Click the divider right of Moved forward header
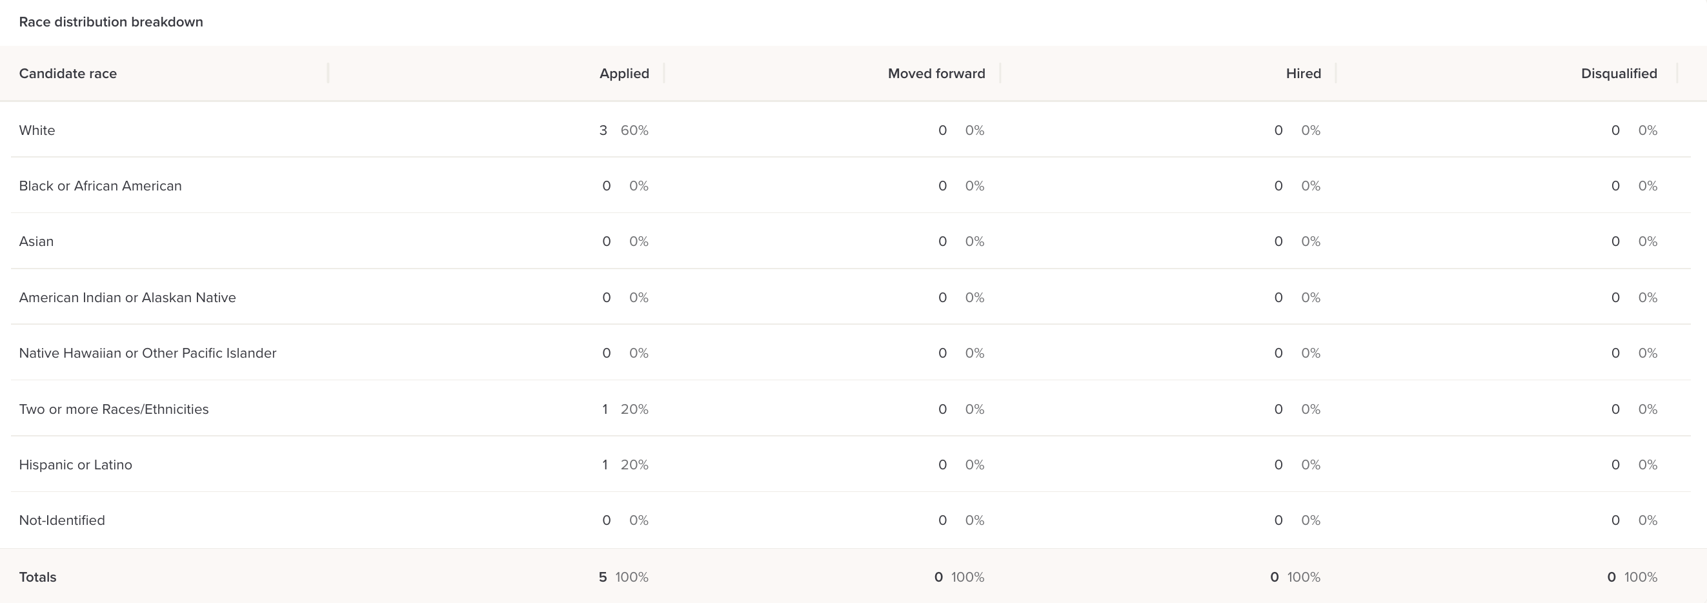Screen dimensions: 1707x603 coord(1000,73)
